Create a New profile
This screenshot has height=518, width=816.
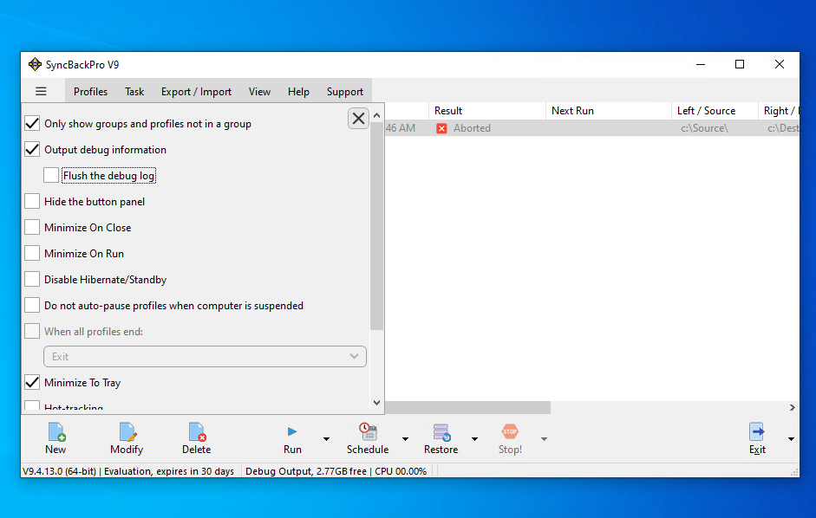point(55,439)
